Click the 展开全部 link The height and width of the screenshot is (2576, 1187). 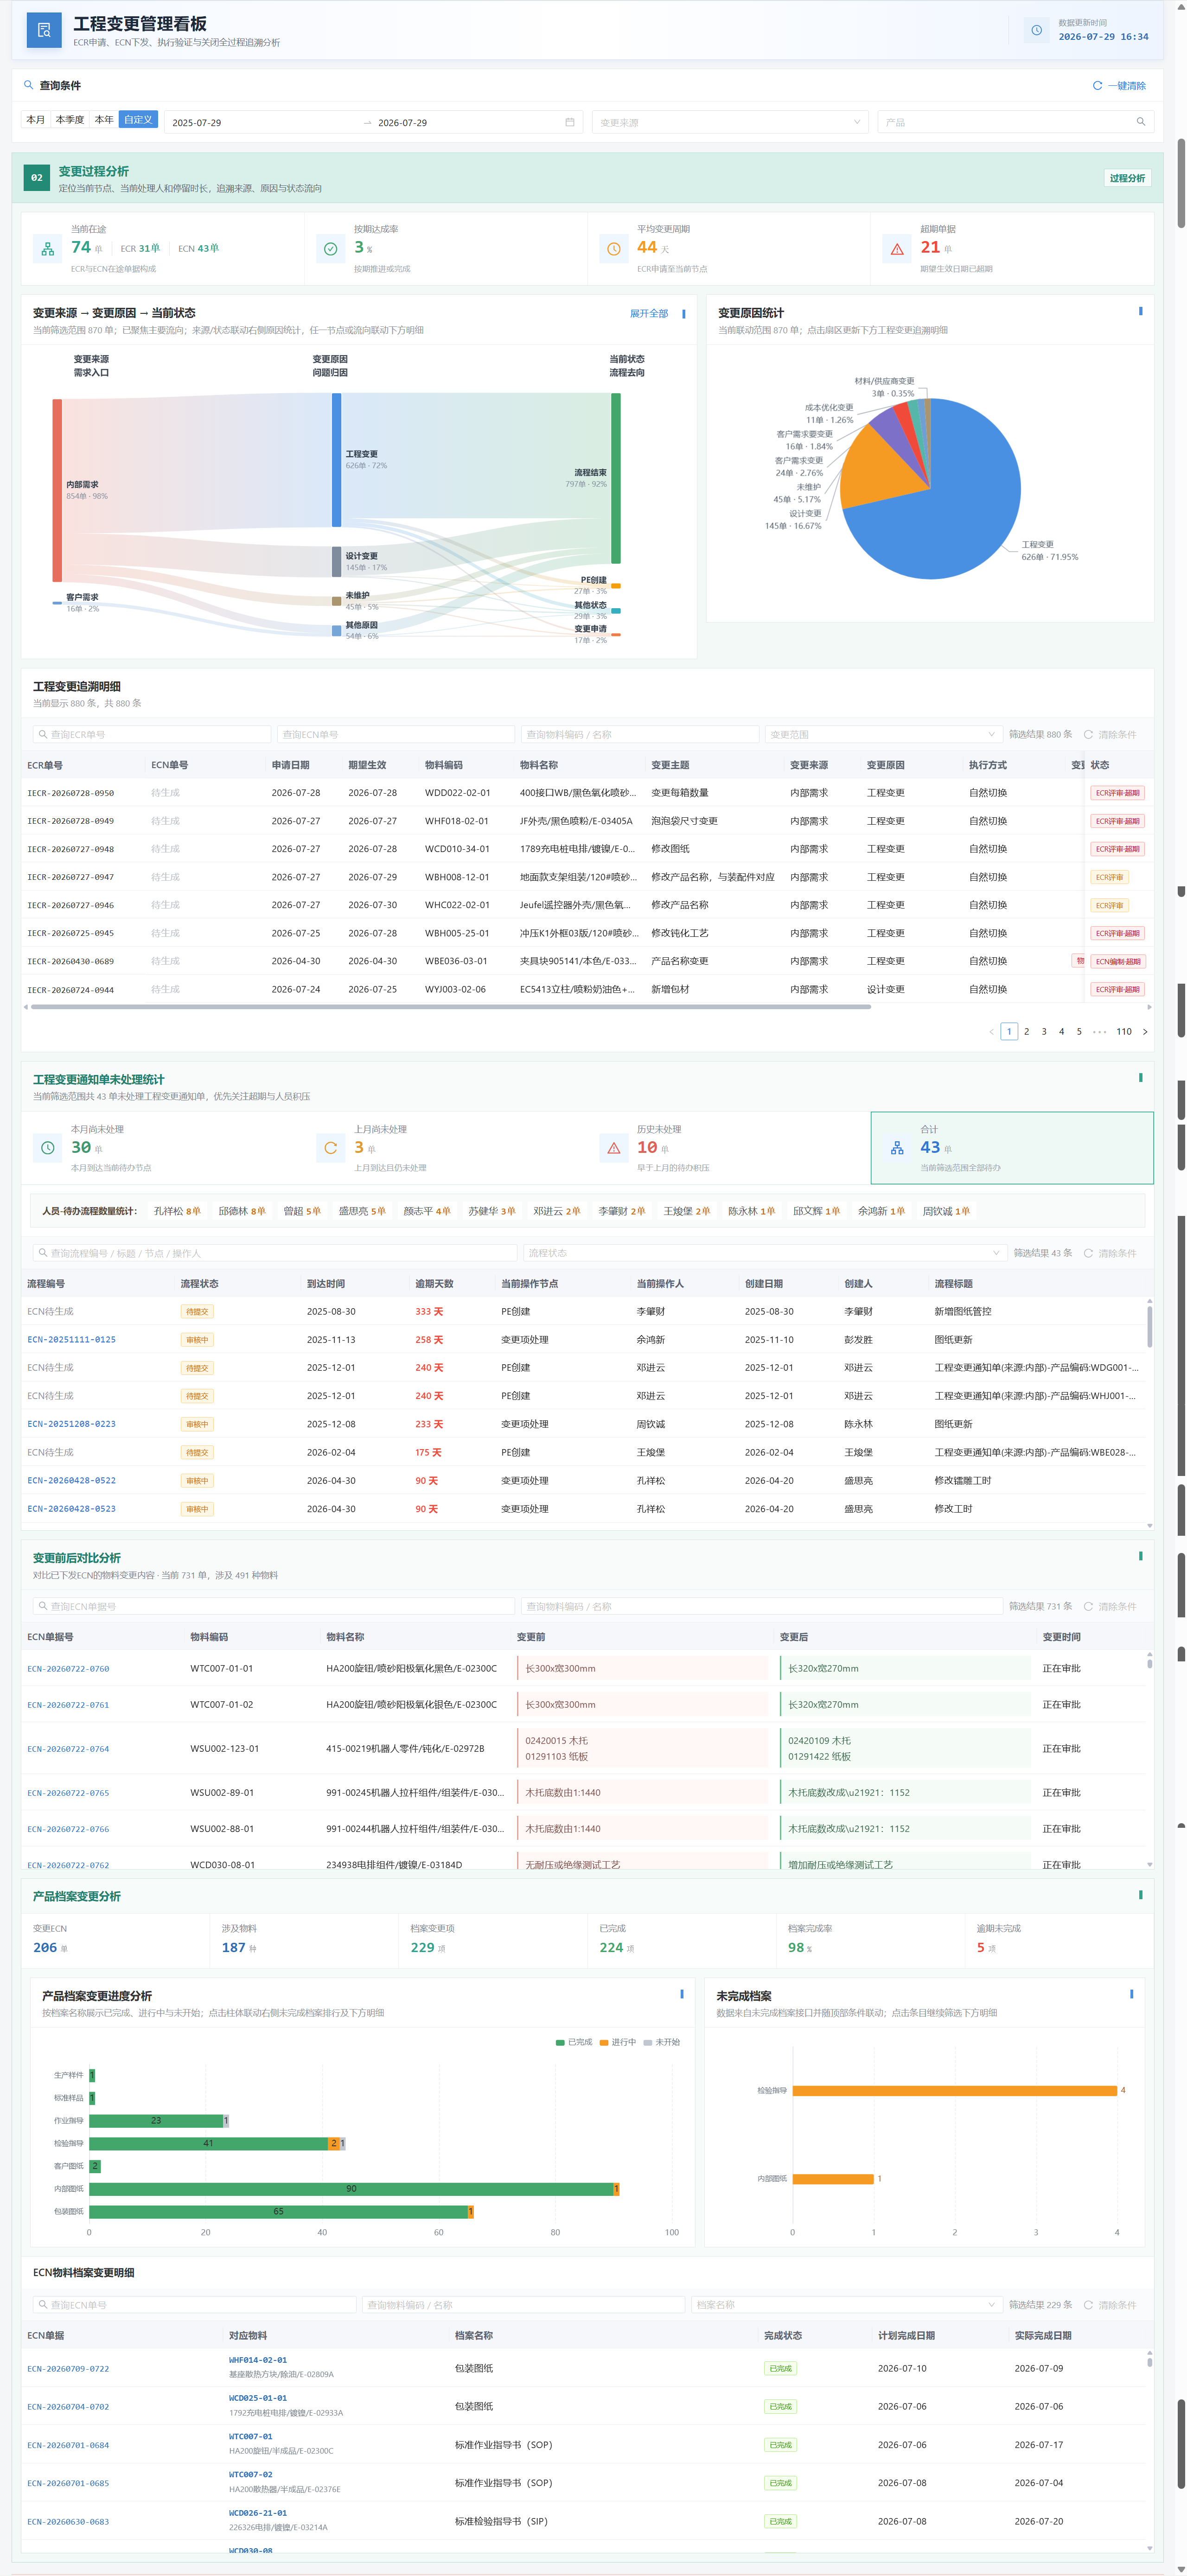point(649,313)
